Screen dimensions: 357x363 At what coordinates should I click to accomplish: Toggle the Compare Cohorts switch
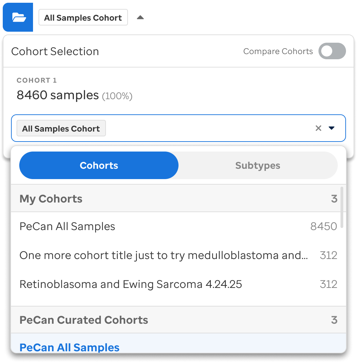pos(332,51)
